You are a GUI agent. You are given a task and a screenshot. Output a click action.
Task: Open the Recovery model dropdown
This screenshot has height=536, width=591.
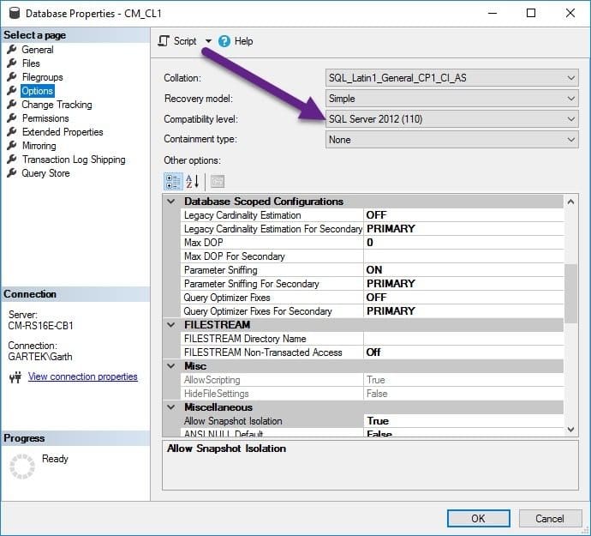pyautogui.click(x=451, y=99)
